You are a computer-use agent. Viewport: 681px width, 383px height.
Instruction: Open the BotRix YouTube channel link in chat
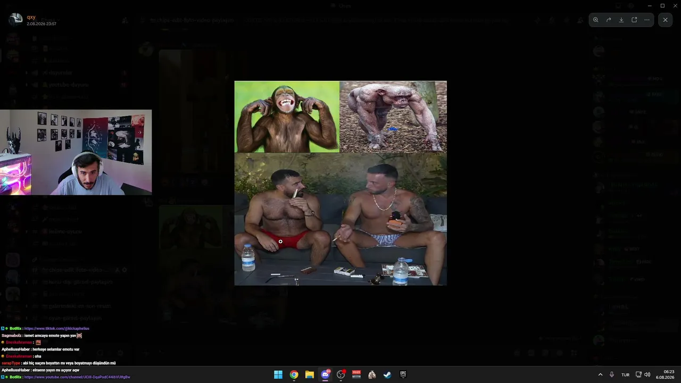pos(77,377)
